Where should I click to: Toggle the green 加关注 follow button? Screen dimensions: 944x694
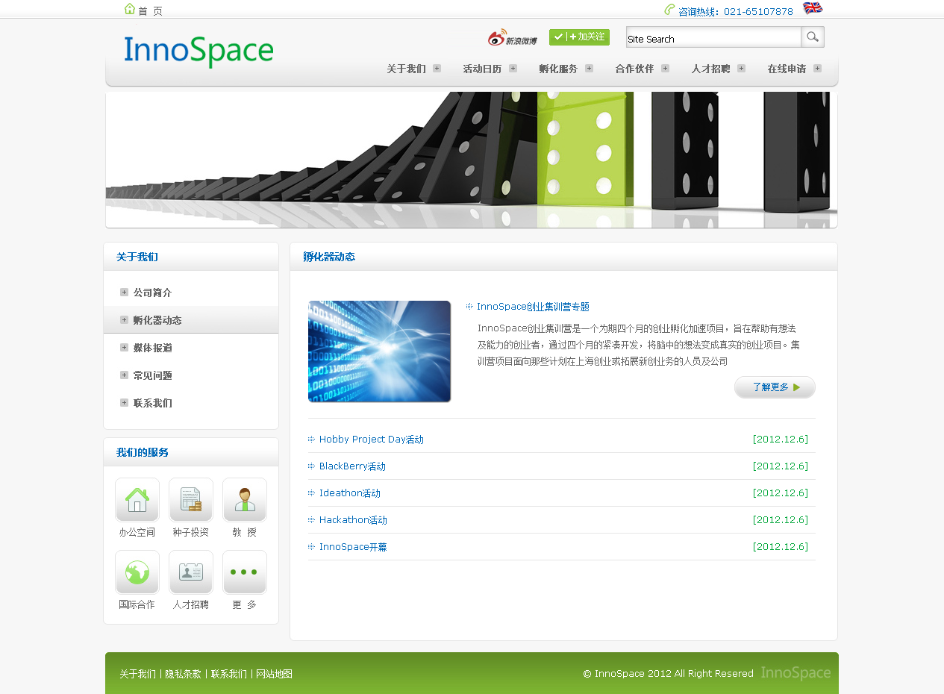pos(579,37)
